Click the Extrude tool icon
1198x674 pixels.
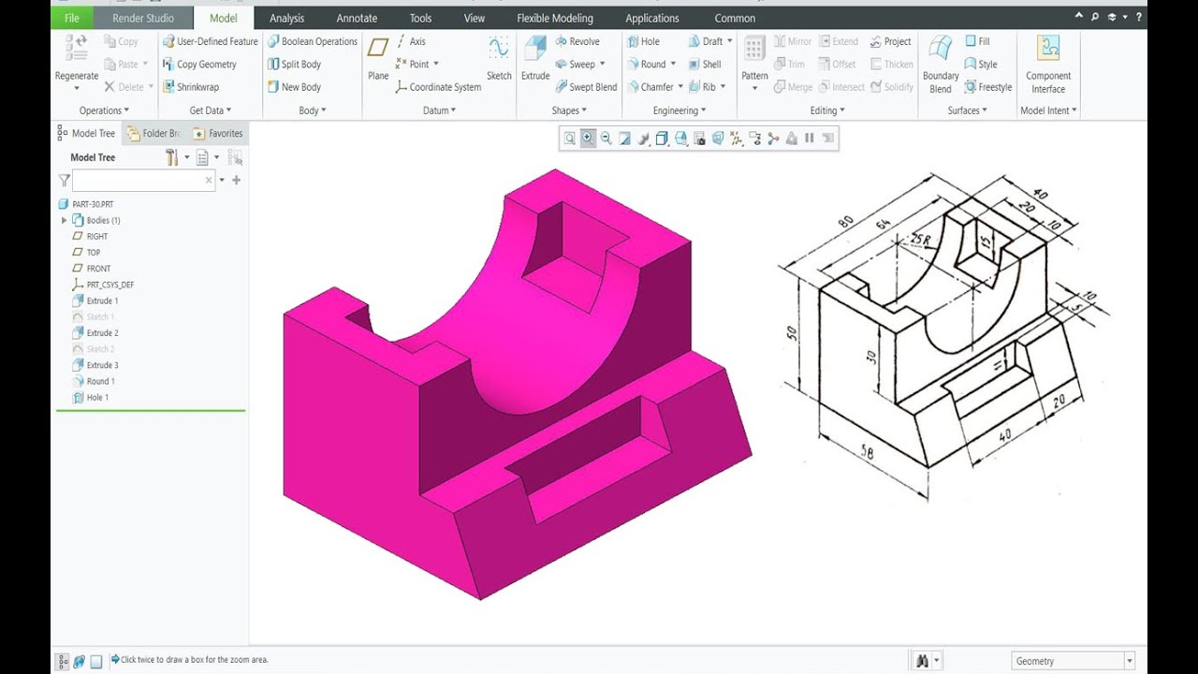click(x=535, y=50)
